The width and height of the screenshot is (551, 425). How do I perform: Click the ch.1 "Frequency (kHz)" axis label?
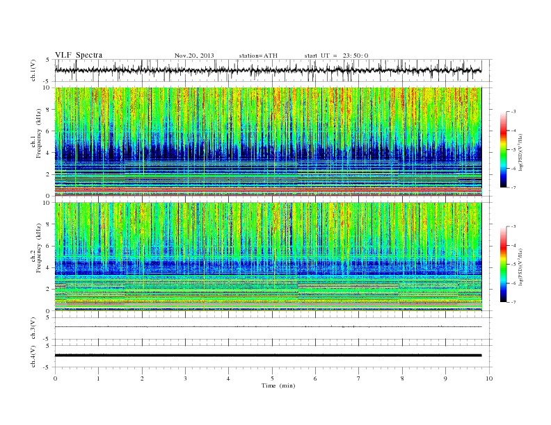pyautogui.click(x=39, y=133)
